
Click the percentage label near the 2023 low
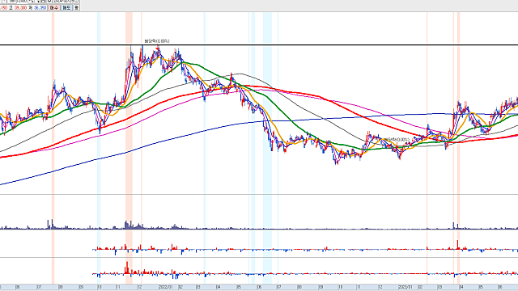click(x=396, y=140)
